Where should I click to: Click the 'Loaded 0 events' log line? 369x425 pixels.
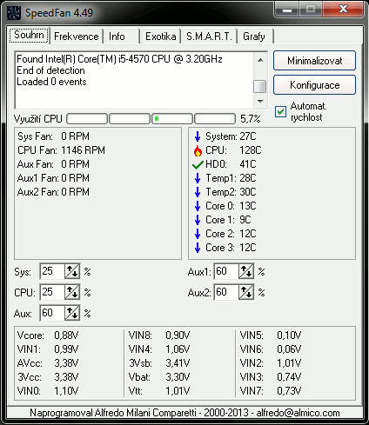point(51,82)
